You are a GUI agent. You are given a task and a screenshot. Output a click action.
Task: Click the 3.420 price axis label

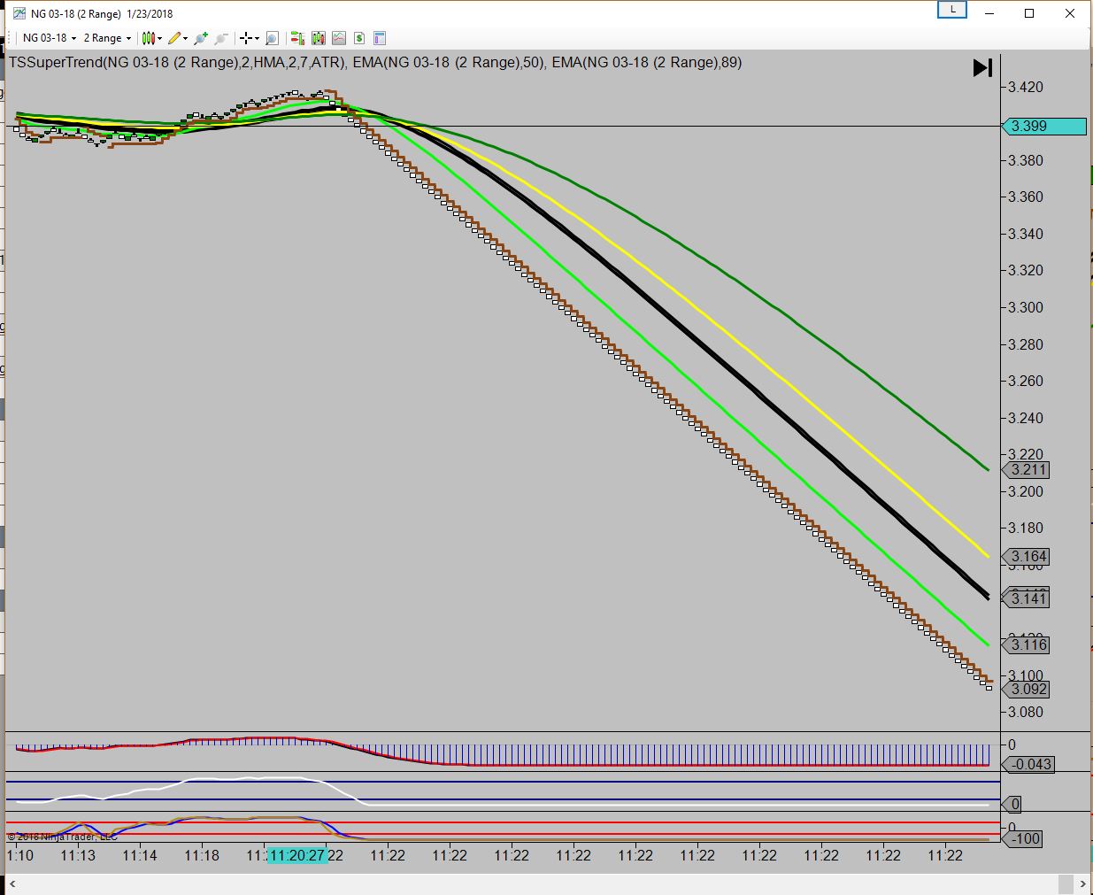[1026, 87]
